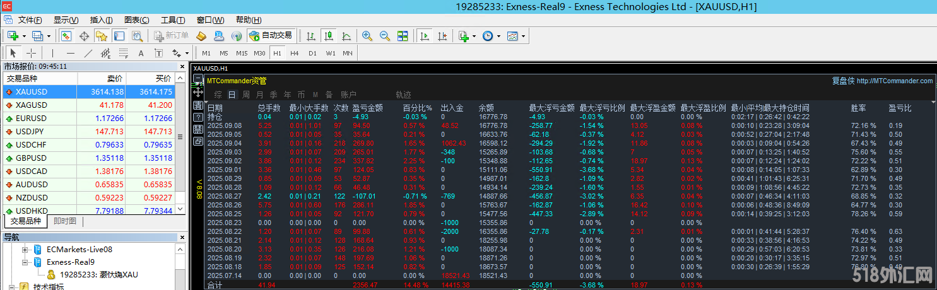
Task: Select the equidistant channel tool
Action: (106, 53)
